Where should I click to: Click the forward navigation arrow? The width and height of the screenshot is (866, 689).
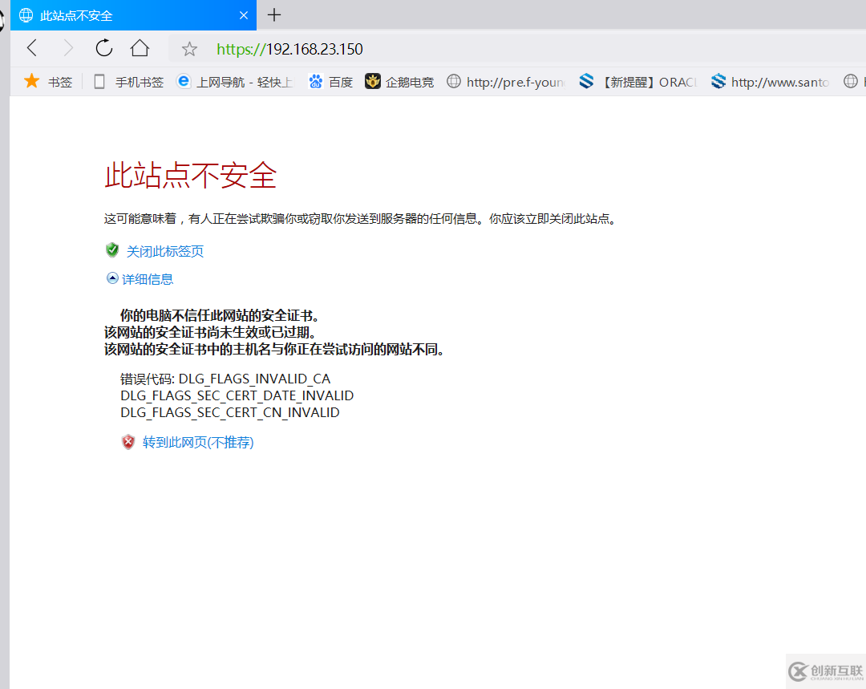[x=68, y=48]
